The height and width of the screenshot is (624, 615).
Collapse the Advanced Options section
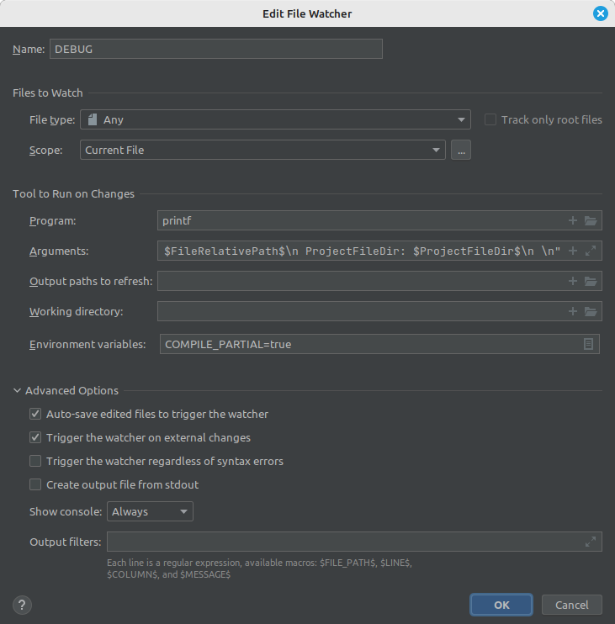[18, 390]
